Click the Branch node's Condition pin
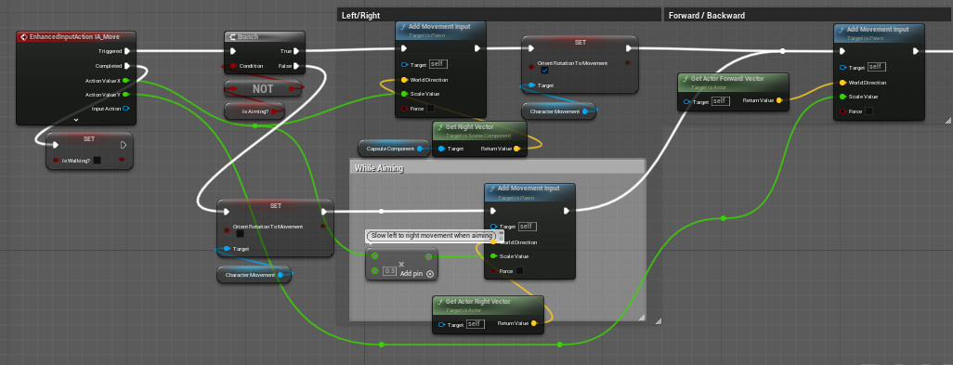Image resolution: width=953 pixels, height=365 pixels. point(233,66)
